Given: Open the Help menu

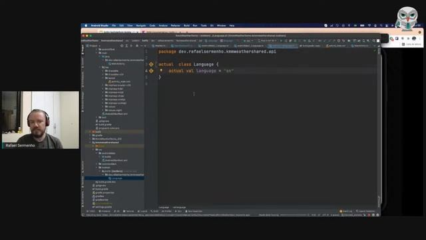Looking at the screenshot, I should 232,25.
